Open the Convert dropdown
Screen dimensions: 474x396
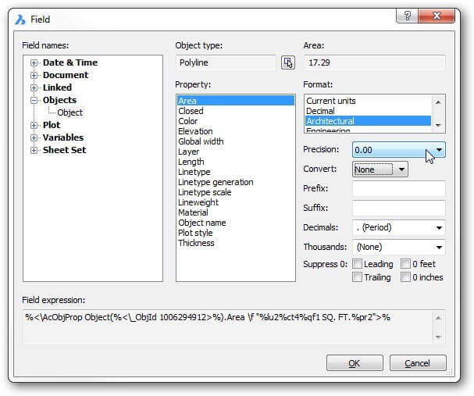pos(380,169)
